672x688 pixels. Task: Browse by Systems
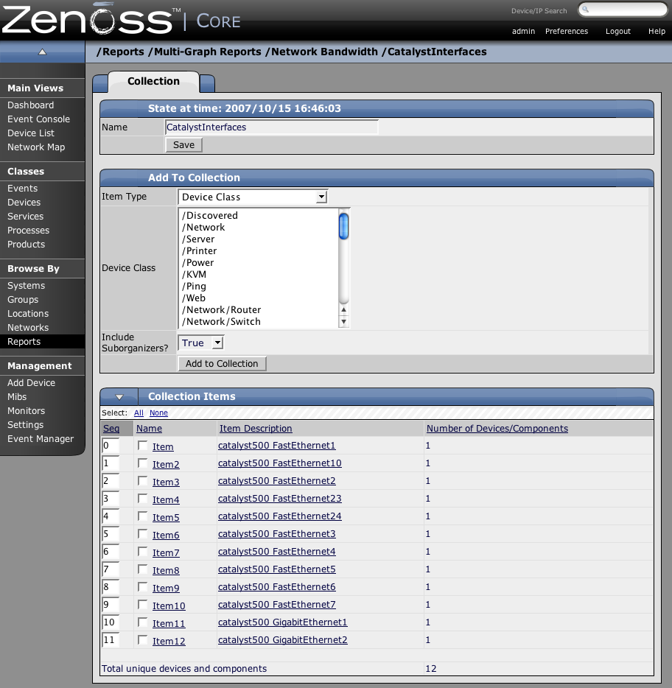[26, 286]
